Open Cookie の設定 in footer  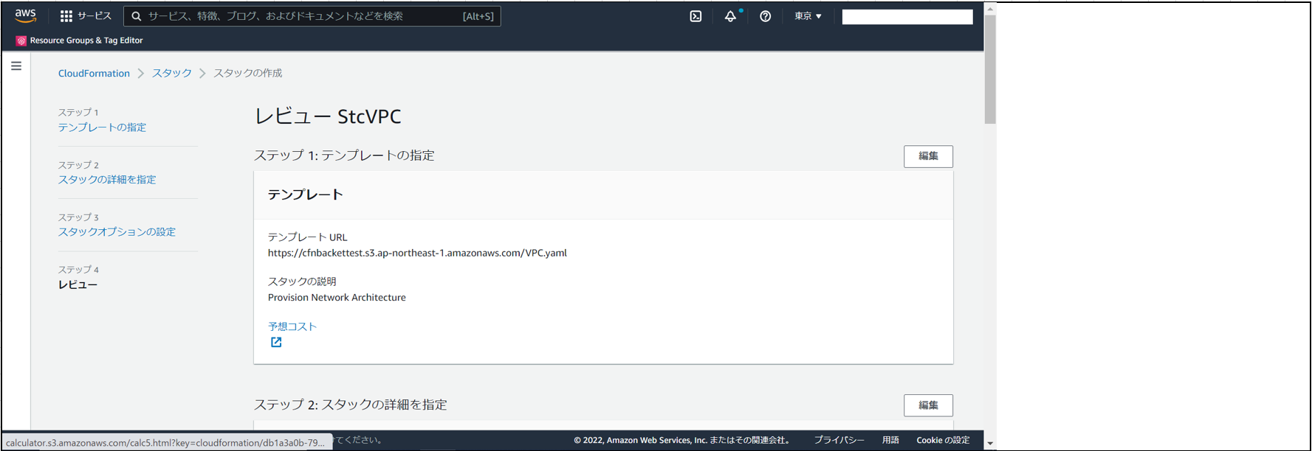pos(943,440)
